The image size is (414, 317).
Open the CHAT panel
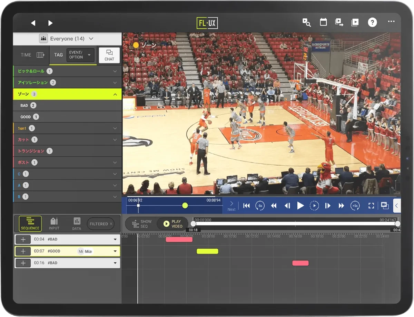click(x=109, y=55)
